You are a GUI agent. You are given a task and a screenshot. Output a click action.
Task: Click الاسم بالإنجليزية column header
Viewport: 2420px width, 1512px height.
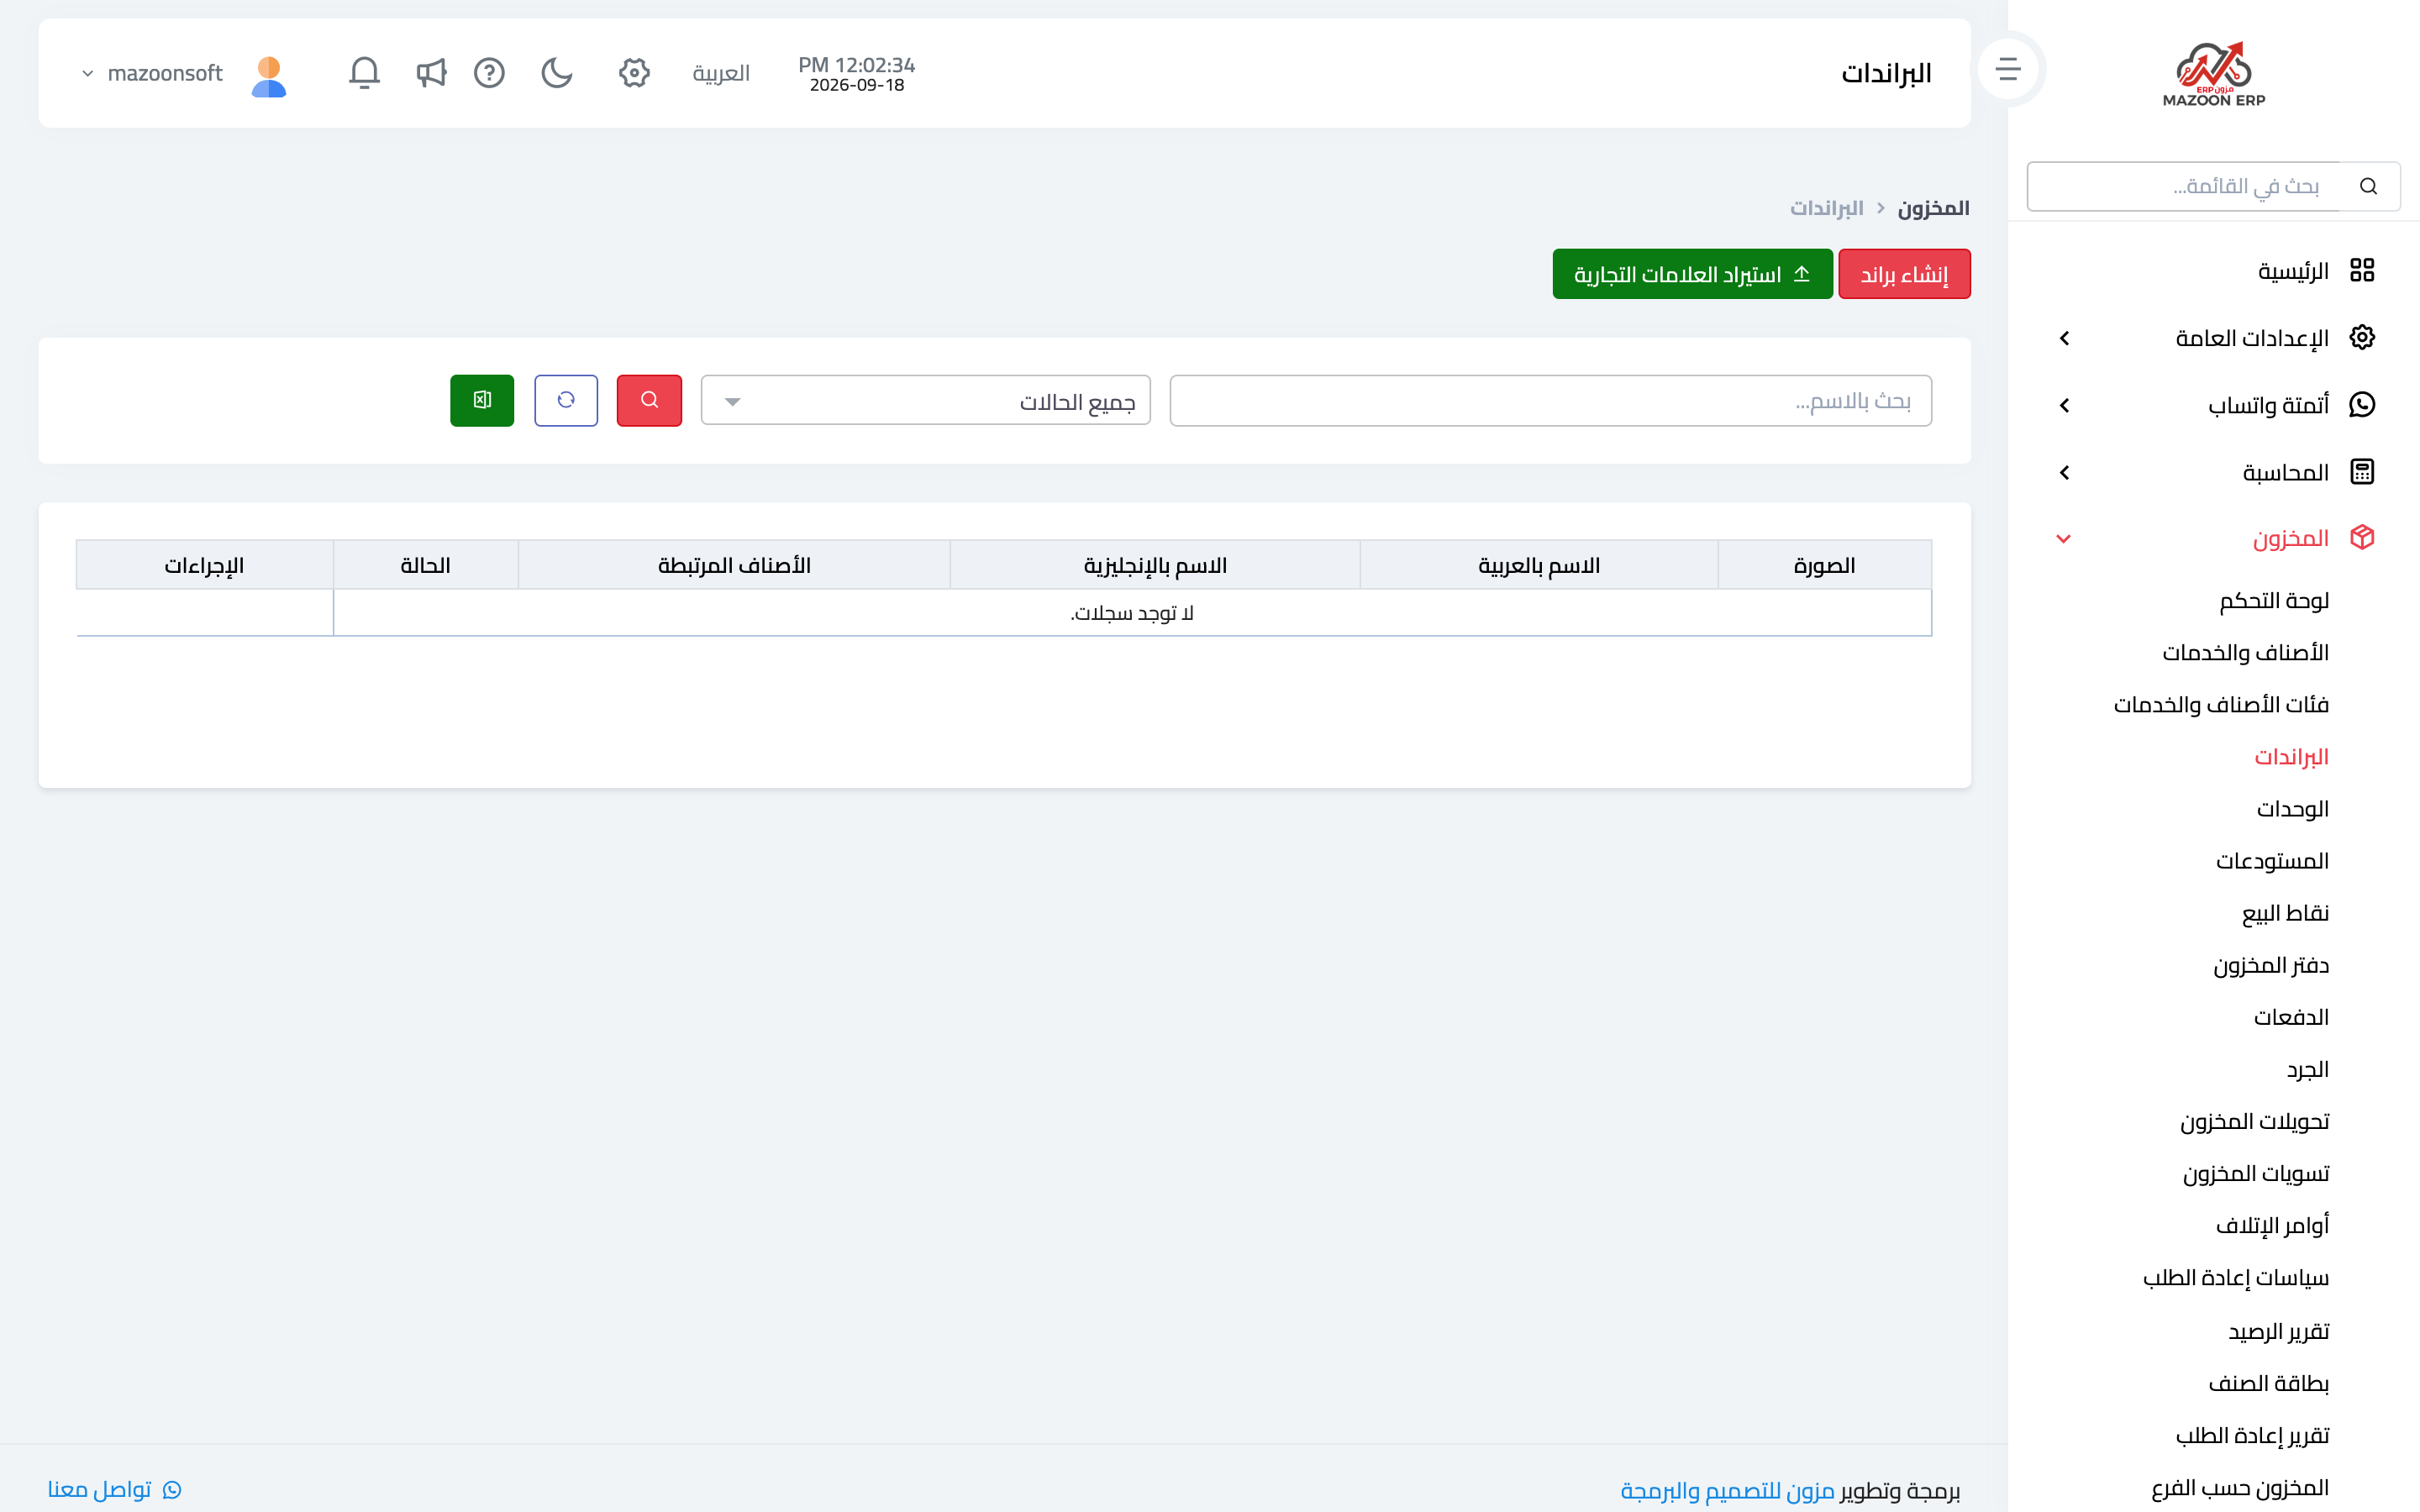(1155, 565)
